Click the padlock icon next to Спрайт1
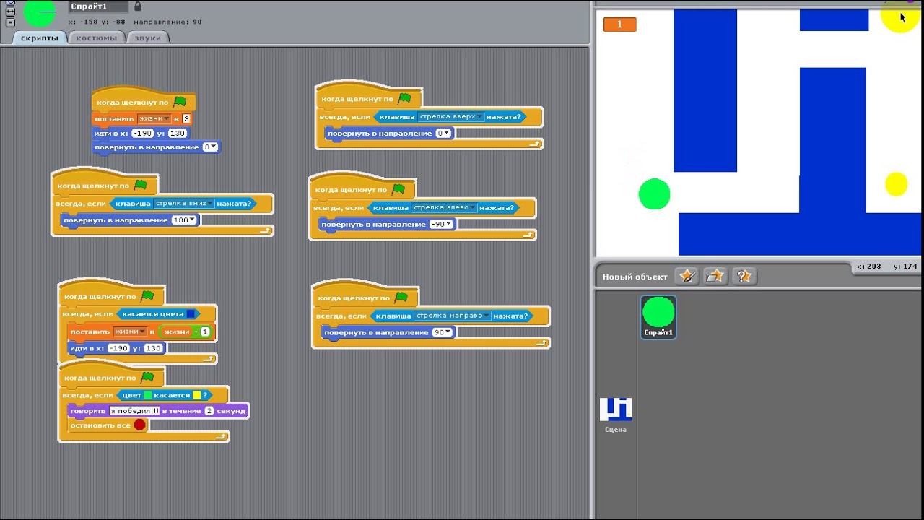924x520 pixels. pos(138,6)
